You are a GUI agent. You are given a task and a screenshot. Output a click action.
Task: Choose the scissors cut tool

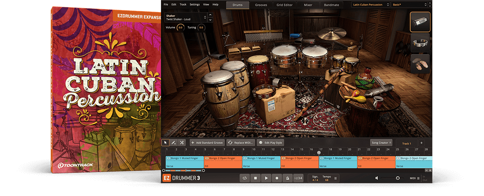click(182, 143)
